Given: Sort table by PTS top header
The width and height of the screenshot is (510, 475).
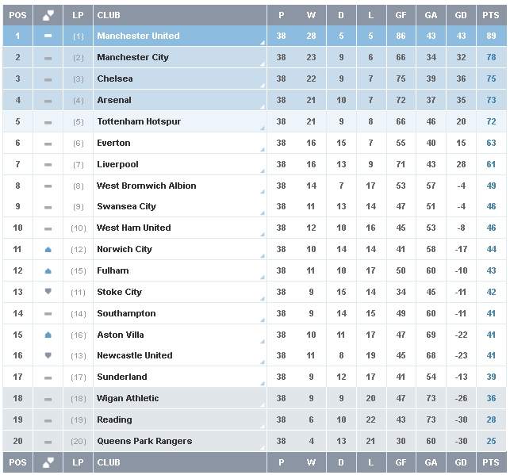Looking at the screenshot, I should click(x=491, y=15).
